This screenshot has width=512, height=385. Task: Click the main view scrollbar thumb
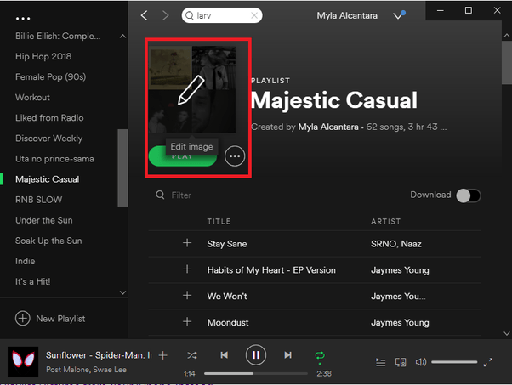tap(507, 63)
